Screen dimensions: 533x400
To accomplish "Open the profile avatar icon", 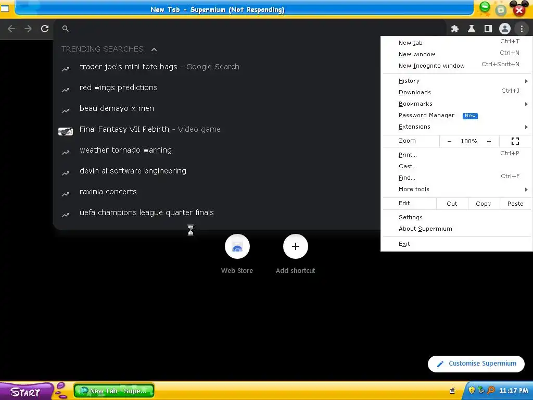I will [505, 29].
